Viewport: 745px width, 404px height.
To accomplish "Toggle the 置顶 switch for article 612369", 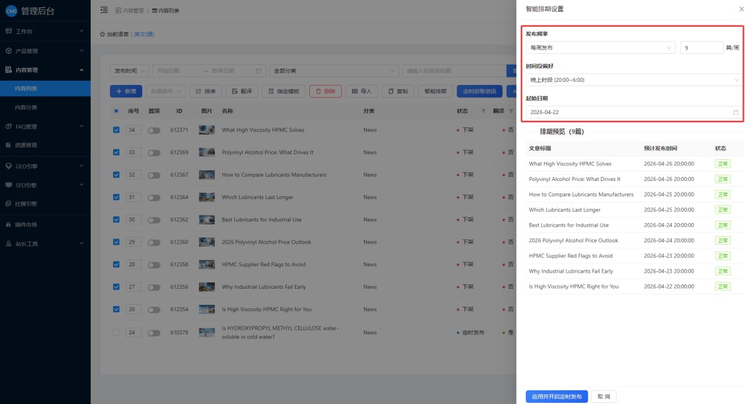I will [153, 152].
